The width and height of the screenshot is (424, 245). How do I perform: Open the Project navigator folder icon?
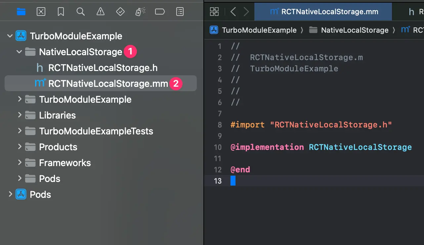point(21,12)
